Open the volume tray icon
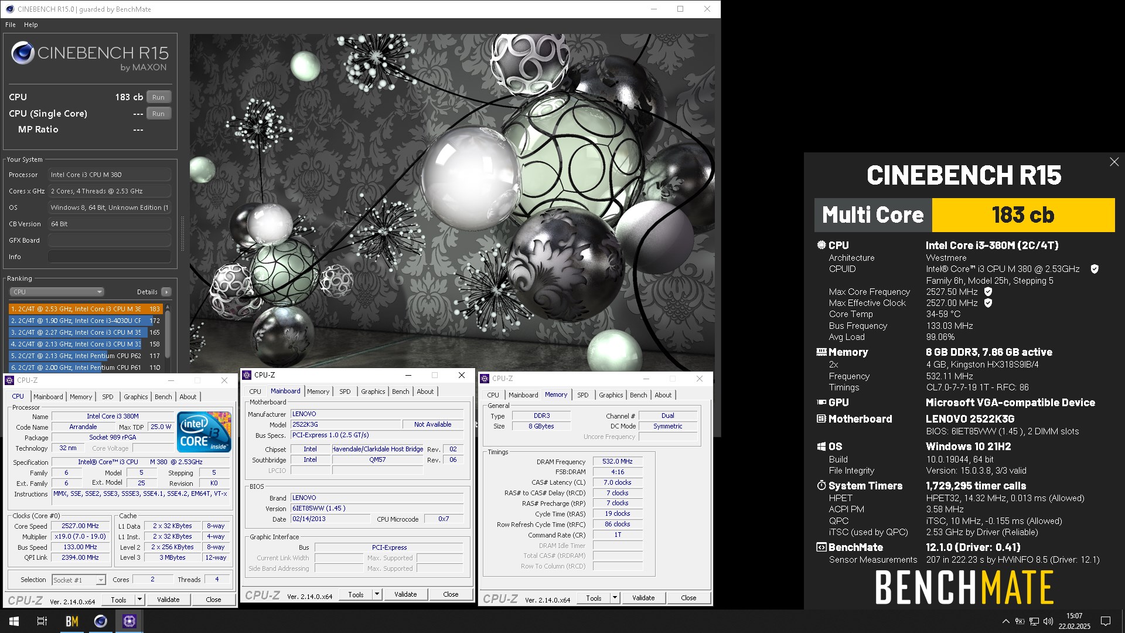This screenshot has width=1125, height=633. (1048, 621)
